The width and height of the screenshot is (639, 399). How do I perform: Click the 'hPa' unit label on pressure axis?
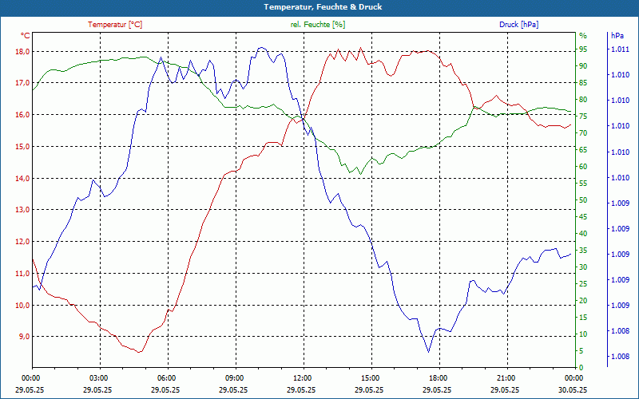coord(617,36)
